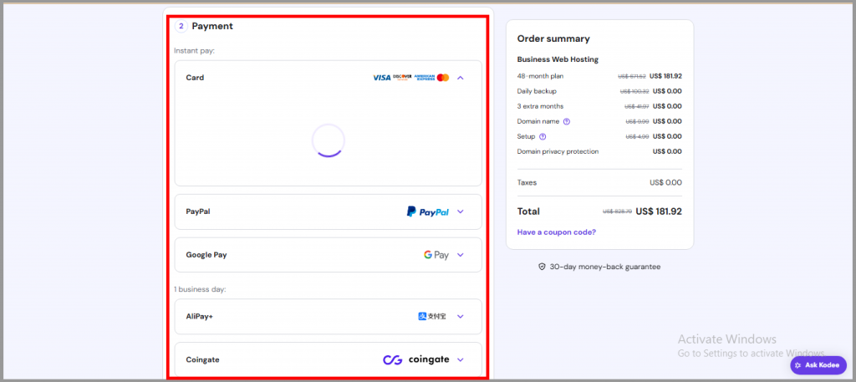Click the Daily backup row label
The image size is (856, 382).
click(x=537, y=91)
